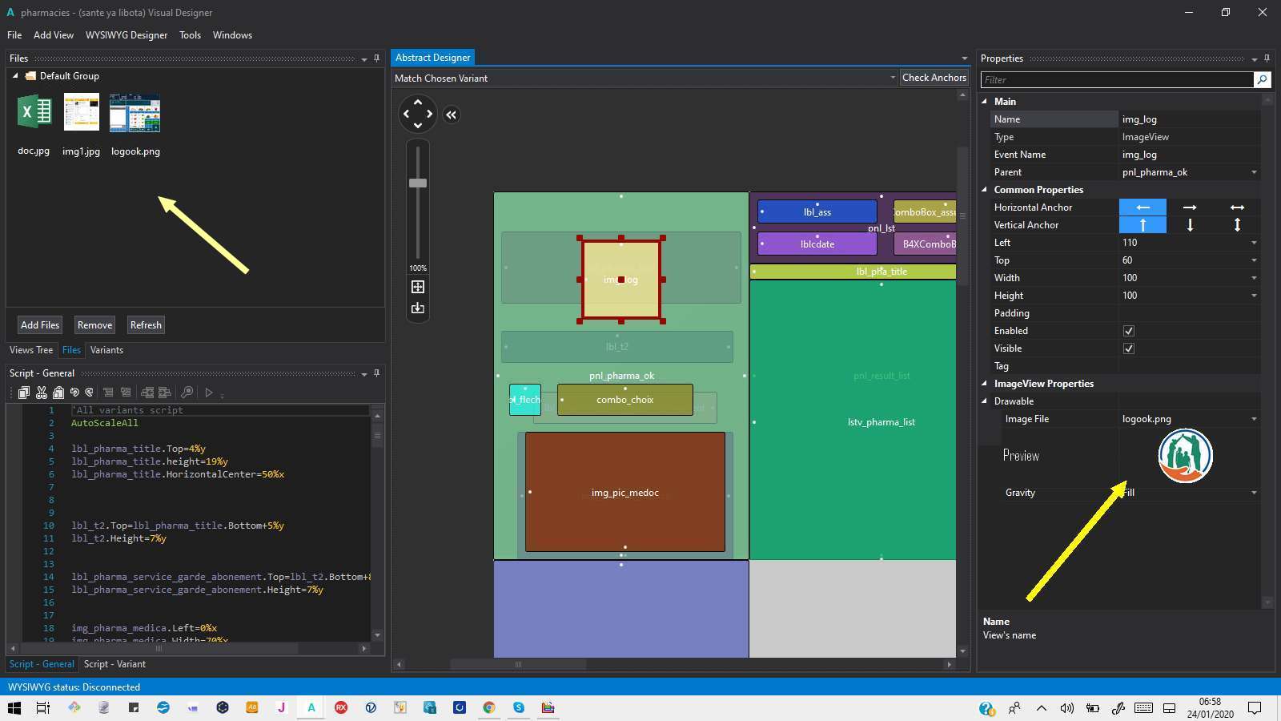Open the File menu
This screenshot has width=1281, height=721.
(14, 35)
